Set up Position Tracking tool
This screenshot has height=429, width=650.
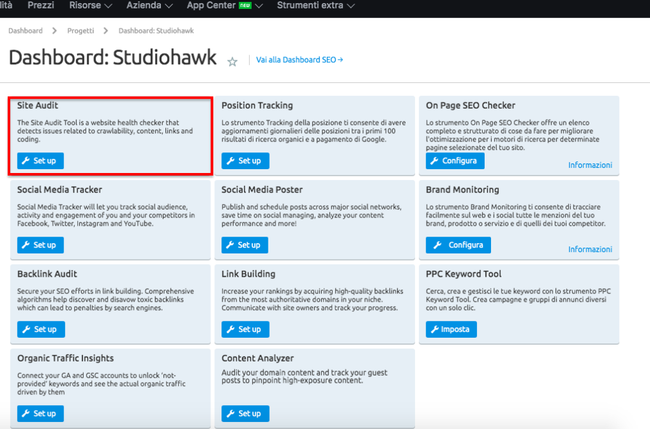point(245,161)
